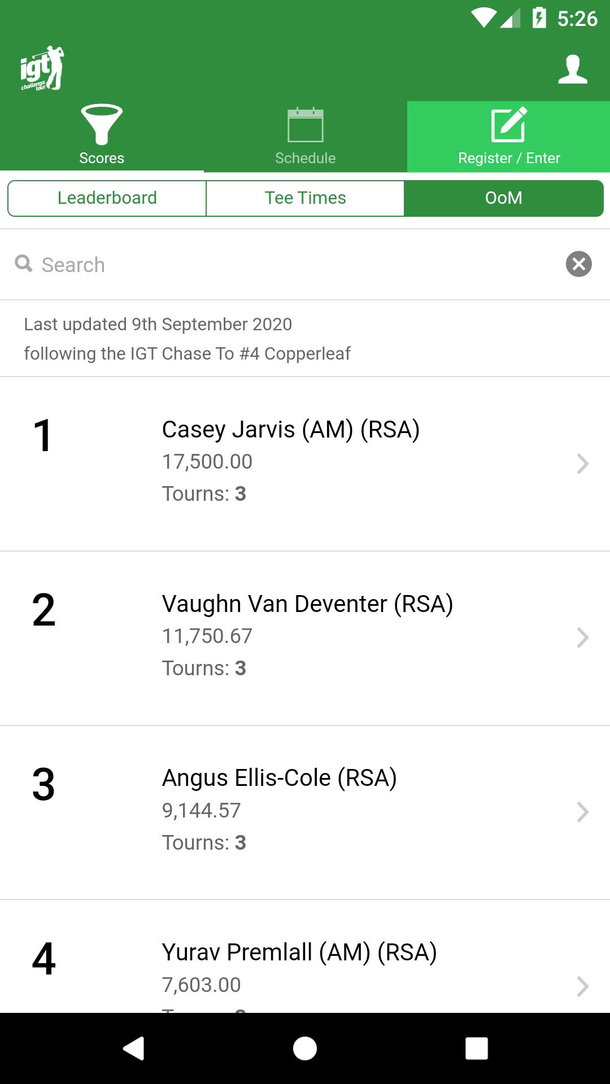The image size is (610, 1084).
Task: Open Casey Jarvis (AM) (RSA) name
Action: [x=291, y=430]
